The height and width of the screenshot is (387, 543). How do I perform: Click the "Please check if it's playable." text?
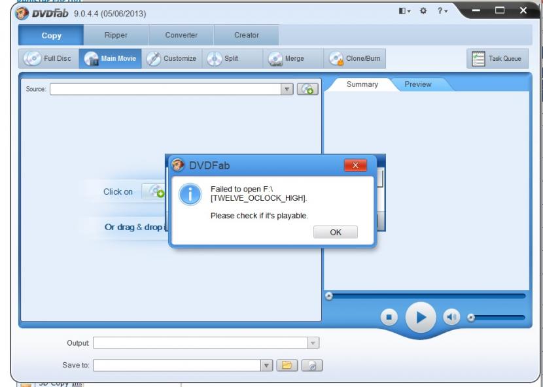(x=259, y=216)
